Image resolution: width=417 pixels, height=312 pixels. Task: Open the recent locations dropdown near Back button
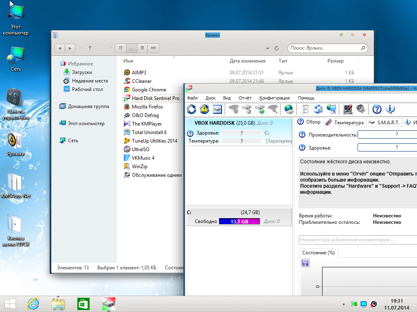[x=81, y=48]
